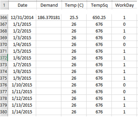Click the Temp value 25.5

(74, 18)
